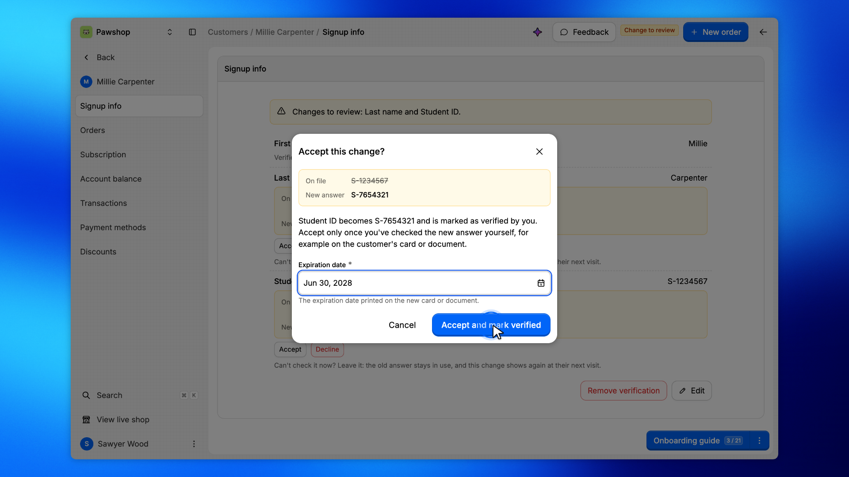Image resolution: width=849 pixels, height=477 pixels.
Task: Click new answer S-7654321 text
Action: tap(370, 195)
